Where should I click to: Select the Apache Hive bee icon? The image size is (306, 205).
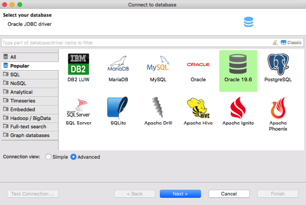198,108
